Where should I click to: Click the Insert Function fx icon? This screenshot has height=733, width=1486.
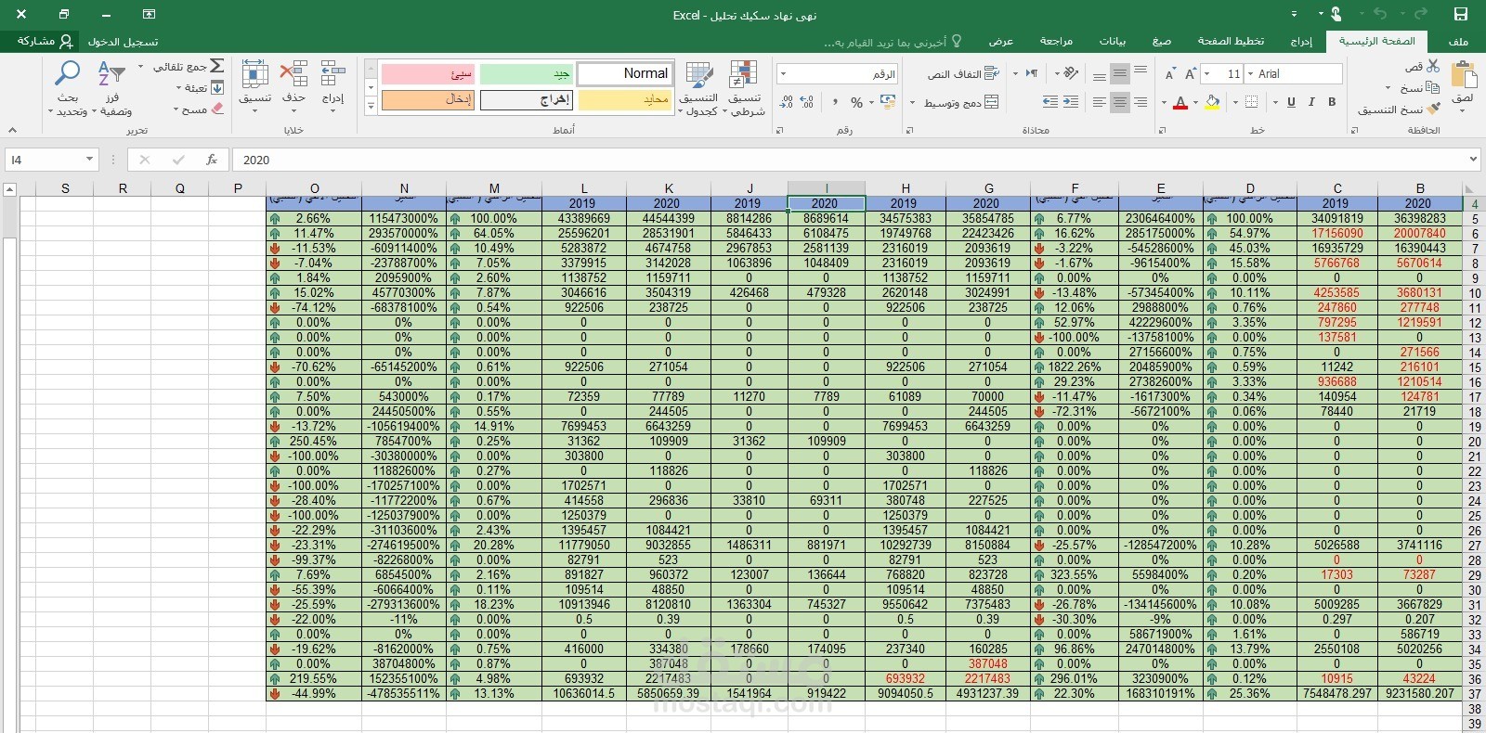pos(212,160)
